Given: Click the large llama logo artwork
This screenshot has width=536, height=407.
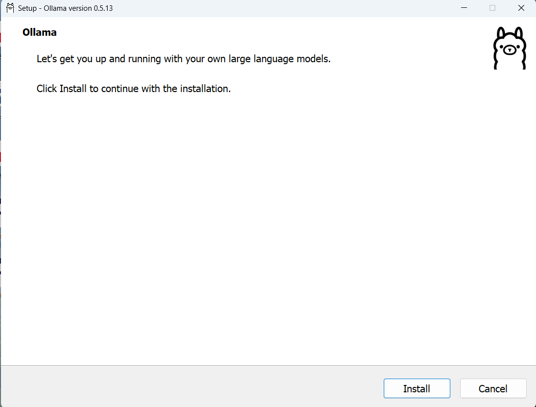Looking at the screenshot, I should [509, 48].
